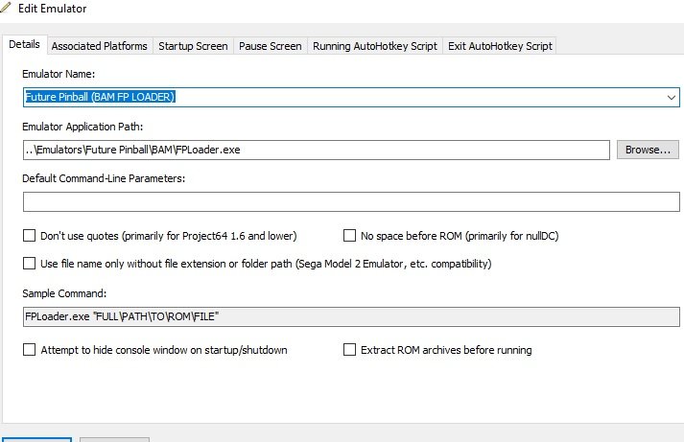Click the Emulator Application Path: label
This screenshot has height=442, width=684.
point(83,127)
